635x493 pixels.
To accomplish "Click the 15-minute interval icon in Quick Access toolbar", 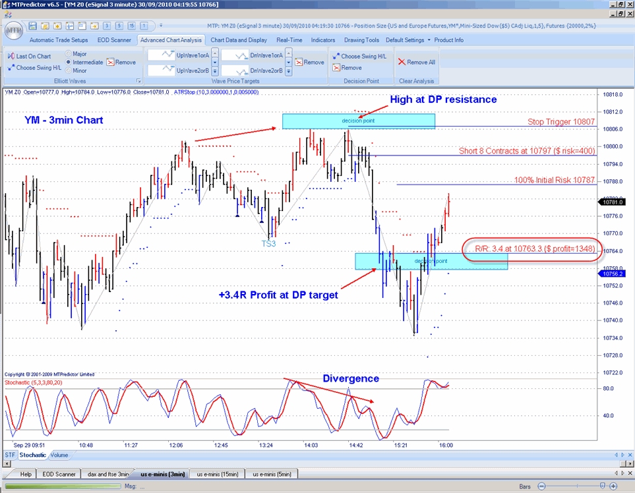I will click(x=131, y=26).
